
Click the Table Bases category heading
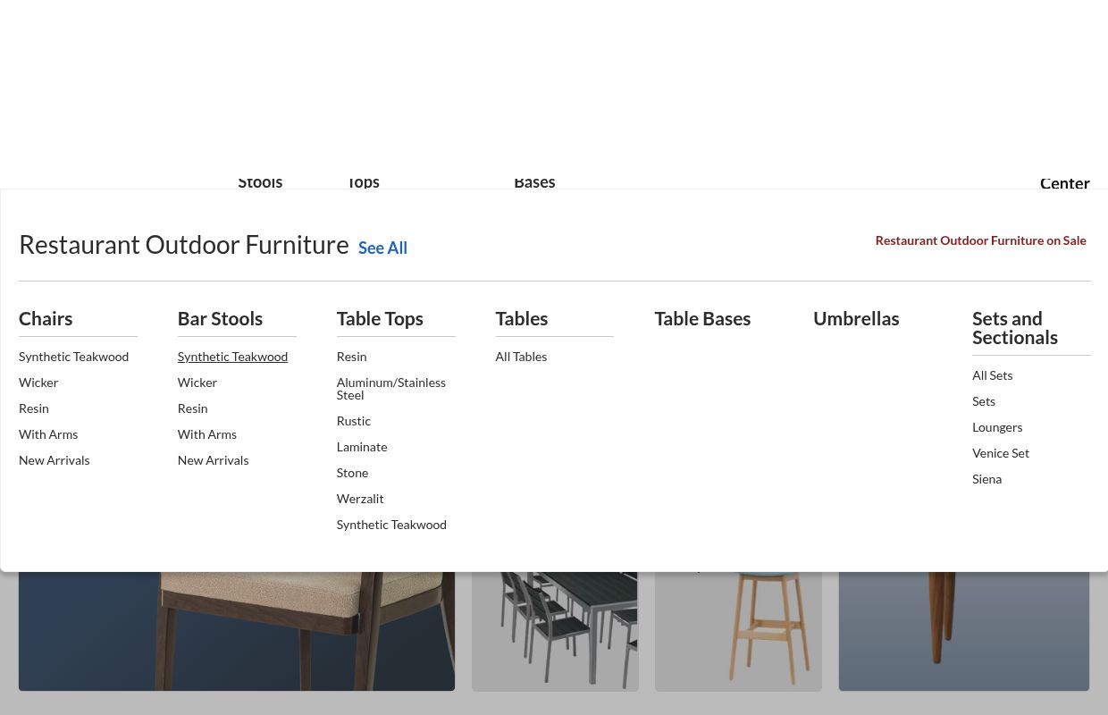(x=702, y=318)
